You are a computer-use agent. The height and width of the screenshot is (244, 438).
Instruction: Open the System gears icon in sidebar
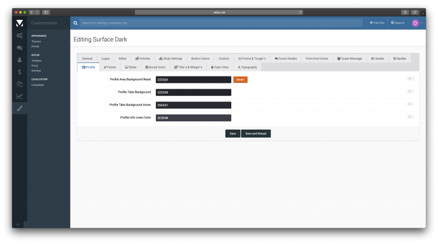click(19, 36)
